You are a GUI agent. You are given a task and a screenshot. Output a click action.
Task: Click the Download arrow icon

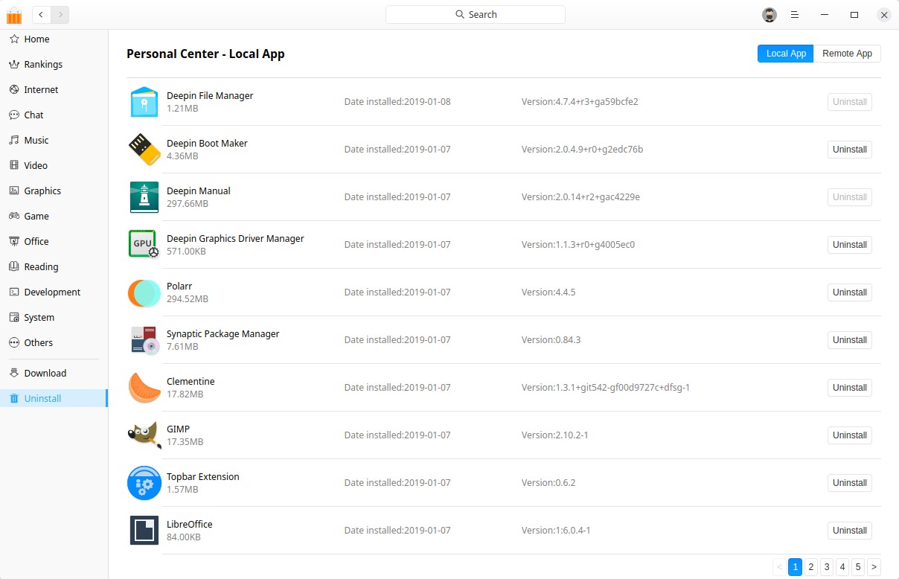pos(14,373)
